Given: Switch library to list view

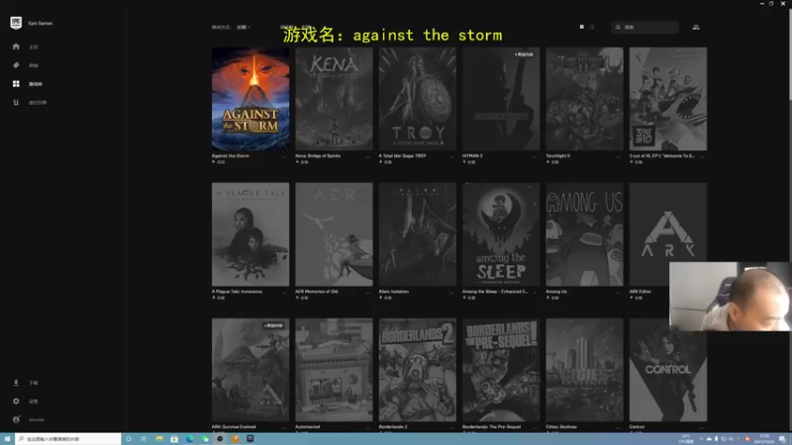Looking at the screenshot, I should tap(592, 27).
